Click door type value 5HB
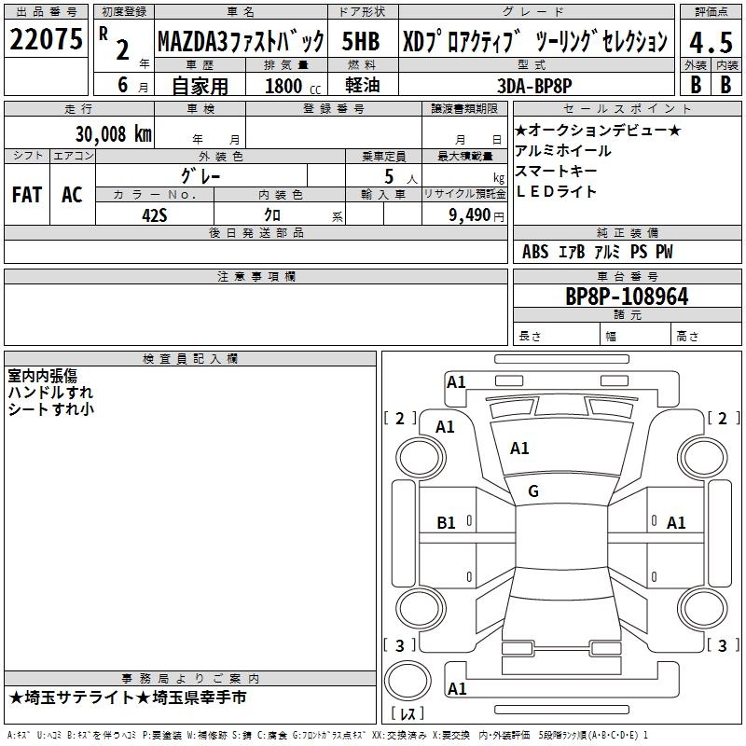Screen dimensions: 746x746 point(361,41)
